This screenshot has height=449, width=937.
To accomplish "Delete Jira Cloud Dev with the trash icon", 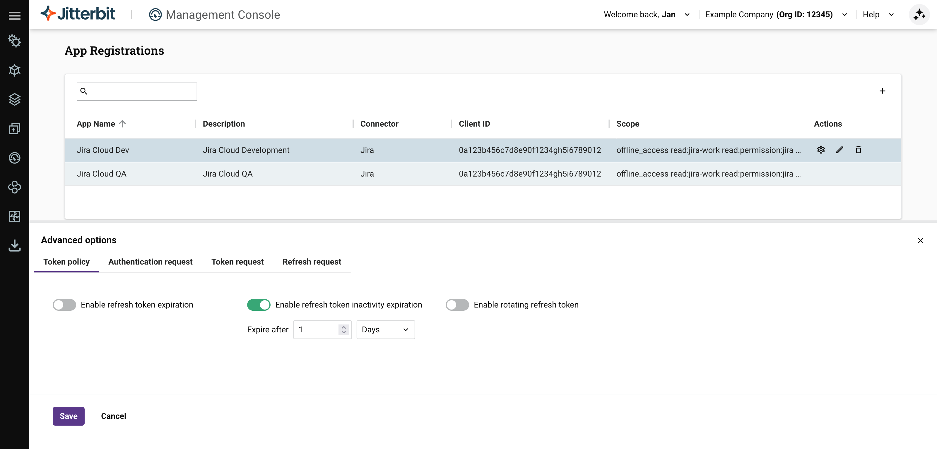I will pyautogui.click(x=858, y=150).
